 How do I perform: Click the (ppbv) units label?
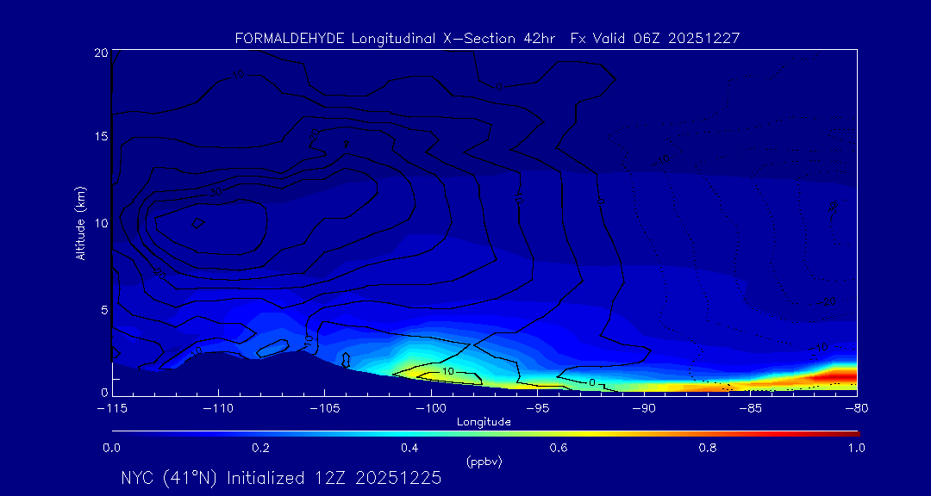(484, 462)
